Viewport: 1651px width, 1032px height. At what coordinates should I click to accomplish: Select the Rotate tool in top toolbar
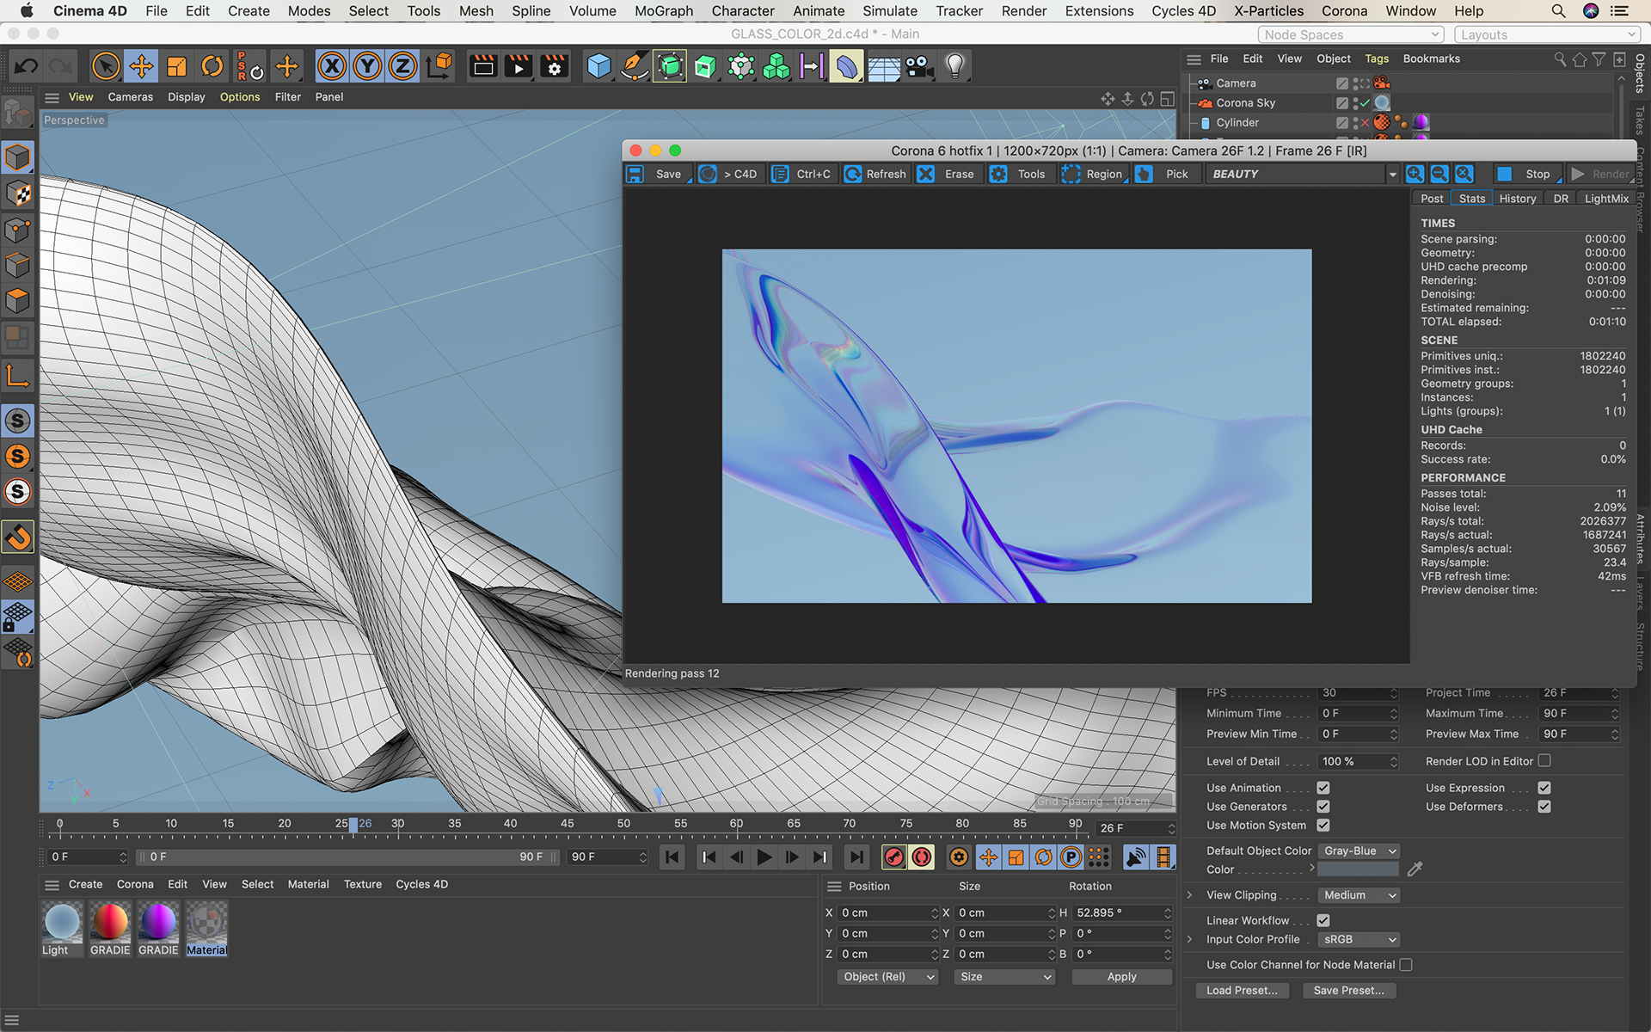[x=212, y=66]
